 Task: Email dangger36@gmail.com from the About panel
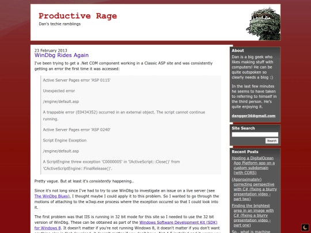click(253, 116)
